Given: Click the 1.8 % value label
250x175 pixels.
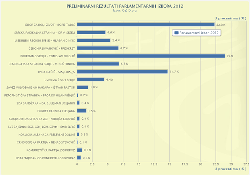Looking at the screenshot, I should pyautogui.click(x=94, y=87).
